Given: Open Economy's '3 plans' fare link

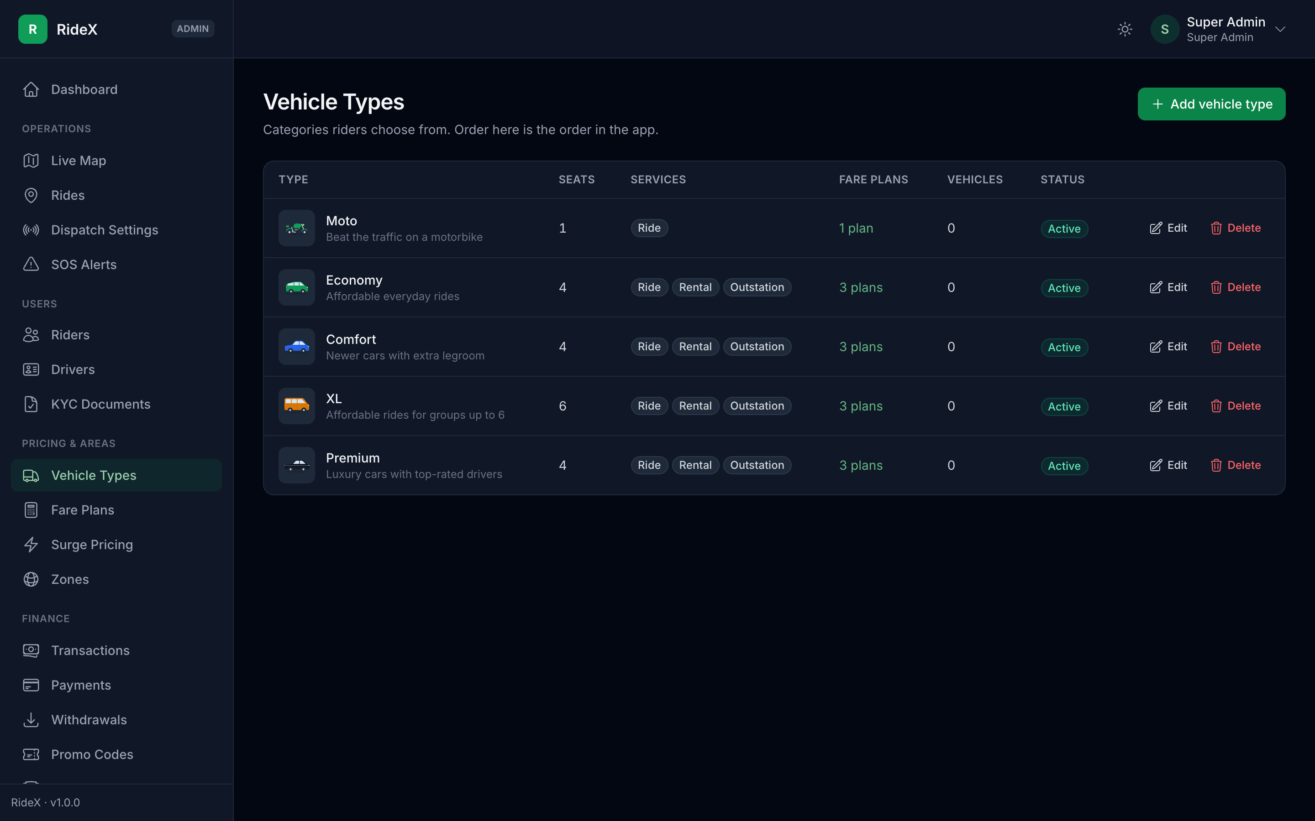Looking at the screenshot, I should (x=861, y=288).
